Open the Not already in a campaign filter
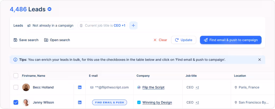This screenshot has width=275, height=109. point(50,26)
